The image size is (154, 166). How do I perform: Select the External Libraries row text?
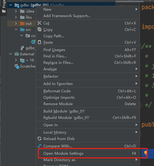point(27,54)
